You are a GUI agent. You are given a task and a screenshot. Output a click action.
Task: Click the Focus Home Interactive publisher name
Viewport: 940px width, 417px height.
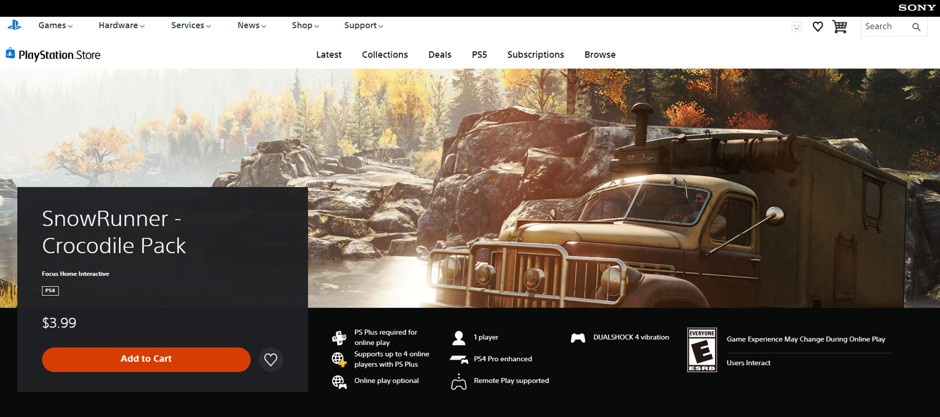pos(76,274)
